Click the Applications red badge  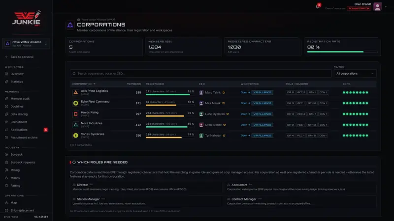coord(45,130)
